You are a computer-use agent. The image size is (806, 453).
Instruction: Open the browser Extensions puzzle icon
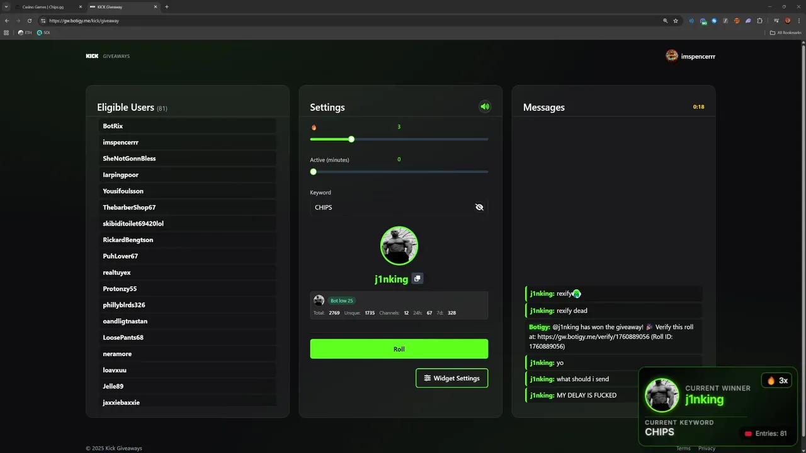[x=759, y=21]
